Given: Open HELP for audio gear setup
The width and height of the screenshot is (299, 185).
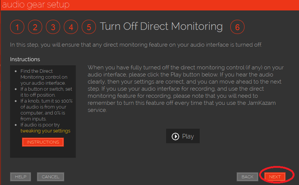Looking at the screenshot, I should pyautogui.click(x=21, y=177).
